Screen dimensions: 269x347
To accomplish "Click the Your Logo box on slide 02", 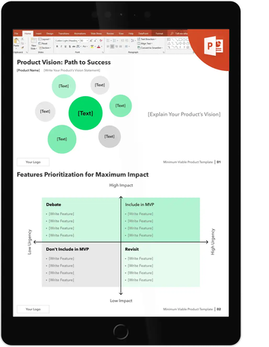I will (33, 309).
